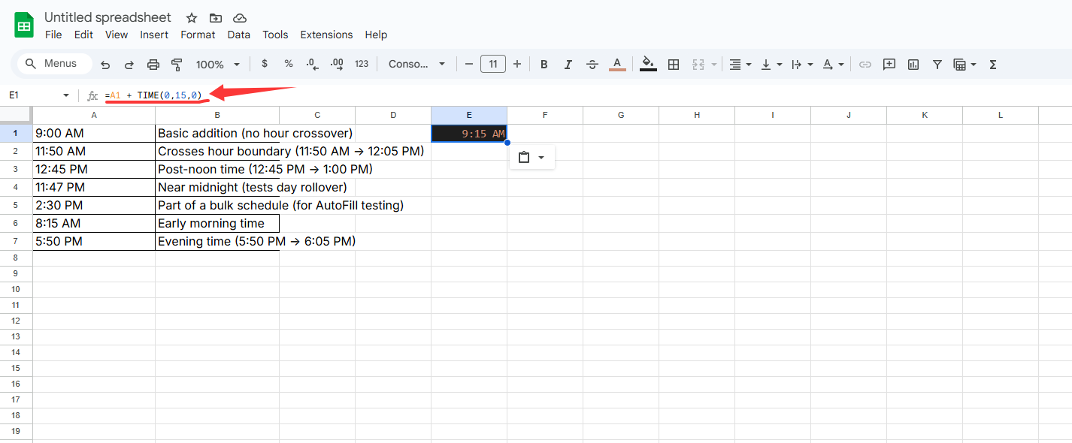Screen dimensions: 1072x443
Task: Select cell A4 containing 11:47 PM
Action: click(x=94, y=187)
